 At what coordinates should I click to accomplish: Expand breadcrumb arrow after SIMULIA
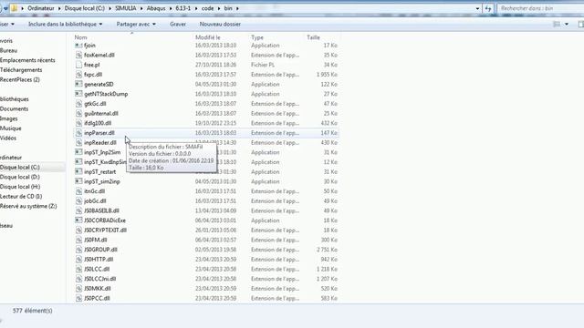(141, 8)
